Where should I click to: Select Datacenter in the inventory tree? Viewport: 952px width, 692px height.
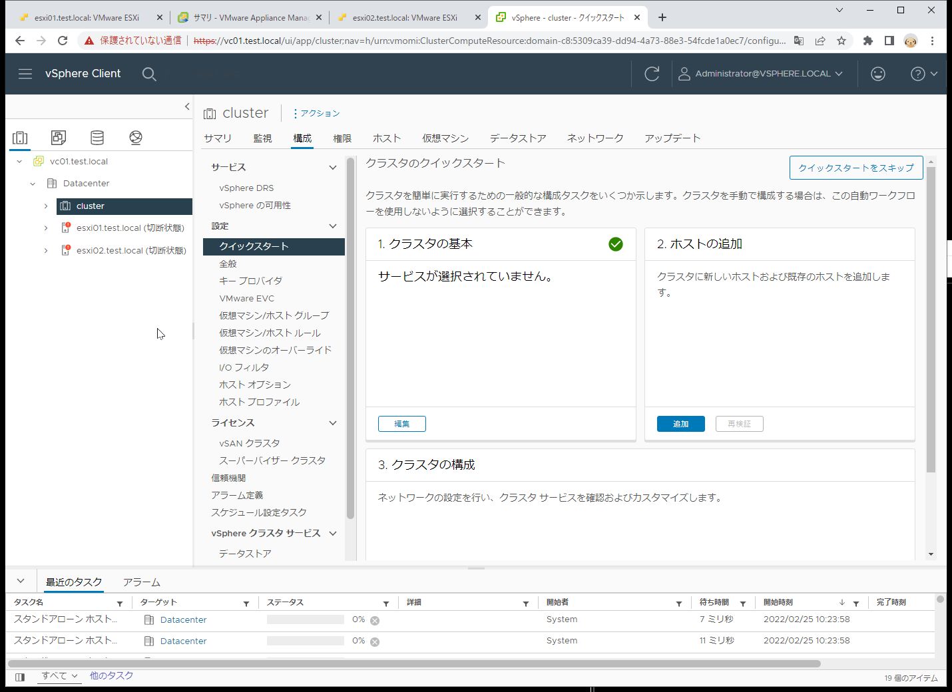click(x=86, y=184)
